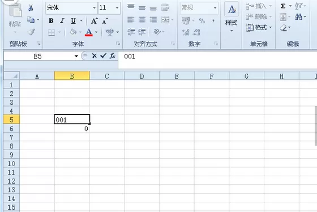Click the Cut scissors icon
Image resolution: width=317 pixels, height=212 pixels.
31,8
